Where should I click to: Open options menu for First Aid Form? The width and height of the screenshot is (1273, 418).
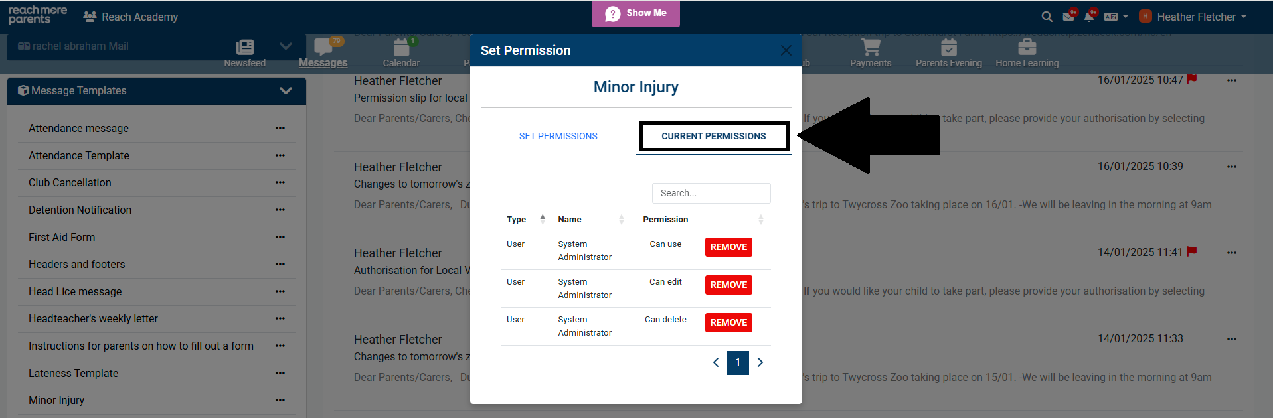point(280,237)
